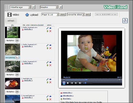This screenshot has height=103, width=133.
Task: Pause the playing video
Action: pos(64,83)
